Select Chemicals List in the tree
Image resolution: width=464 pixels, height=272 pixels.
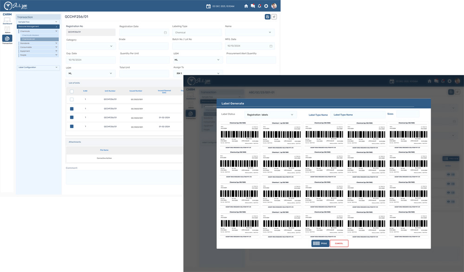coord(39,39)
